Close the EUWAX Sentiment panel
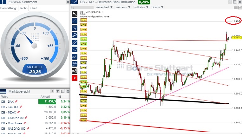The width and height of the screenshot is (242, 137). 68,2
